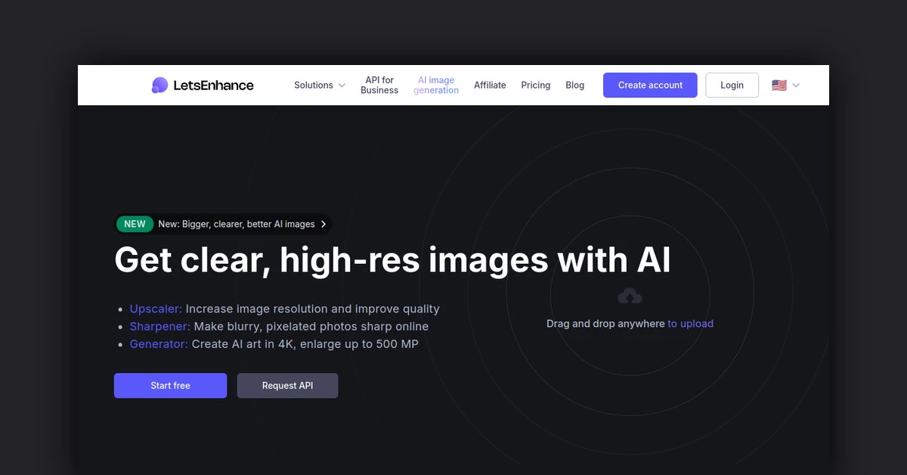Click the LetsEnhance purple logo icon
The width and height of the screenshot is (907, 475).
tap(159, 85)
